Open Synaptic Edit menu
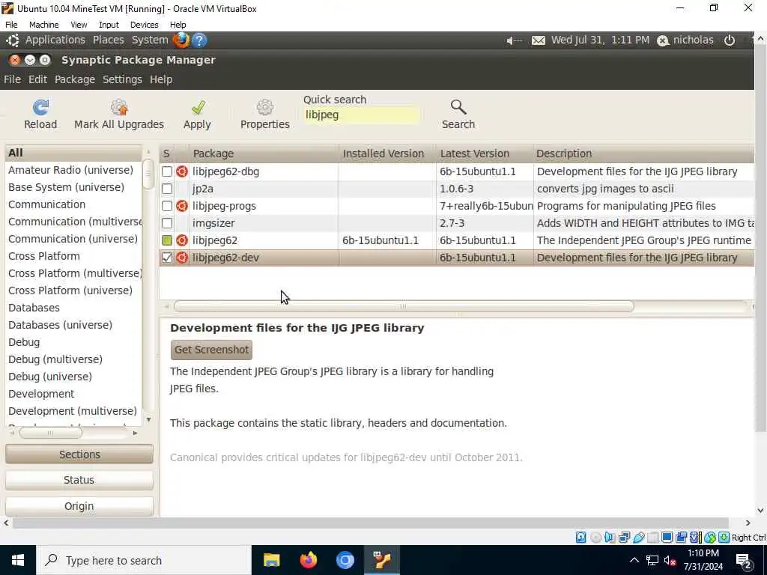 click(37, 79)
